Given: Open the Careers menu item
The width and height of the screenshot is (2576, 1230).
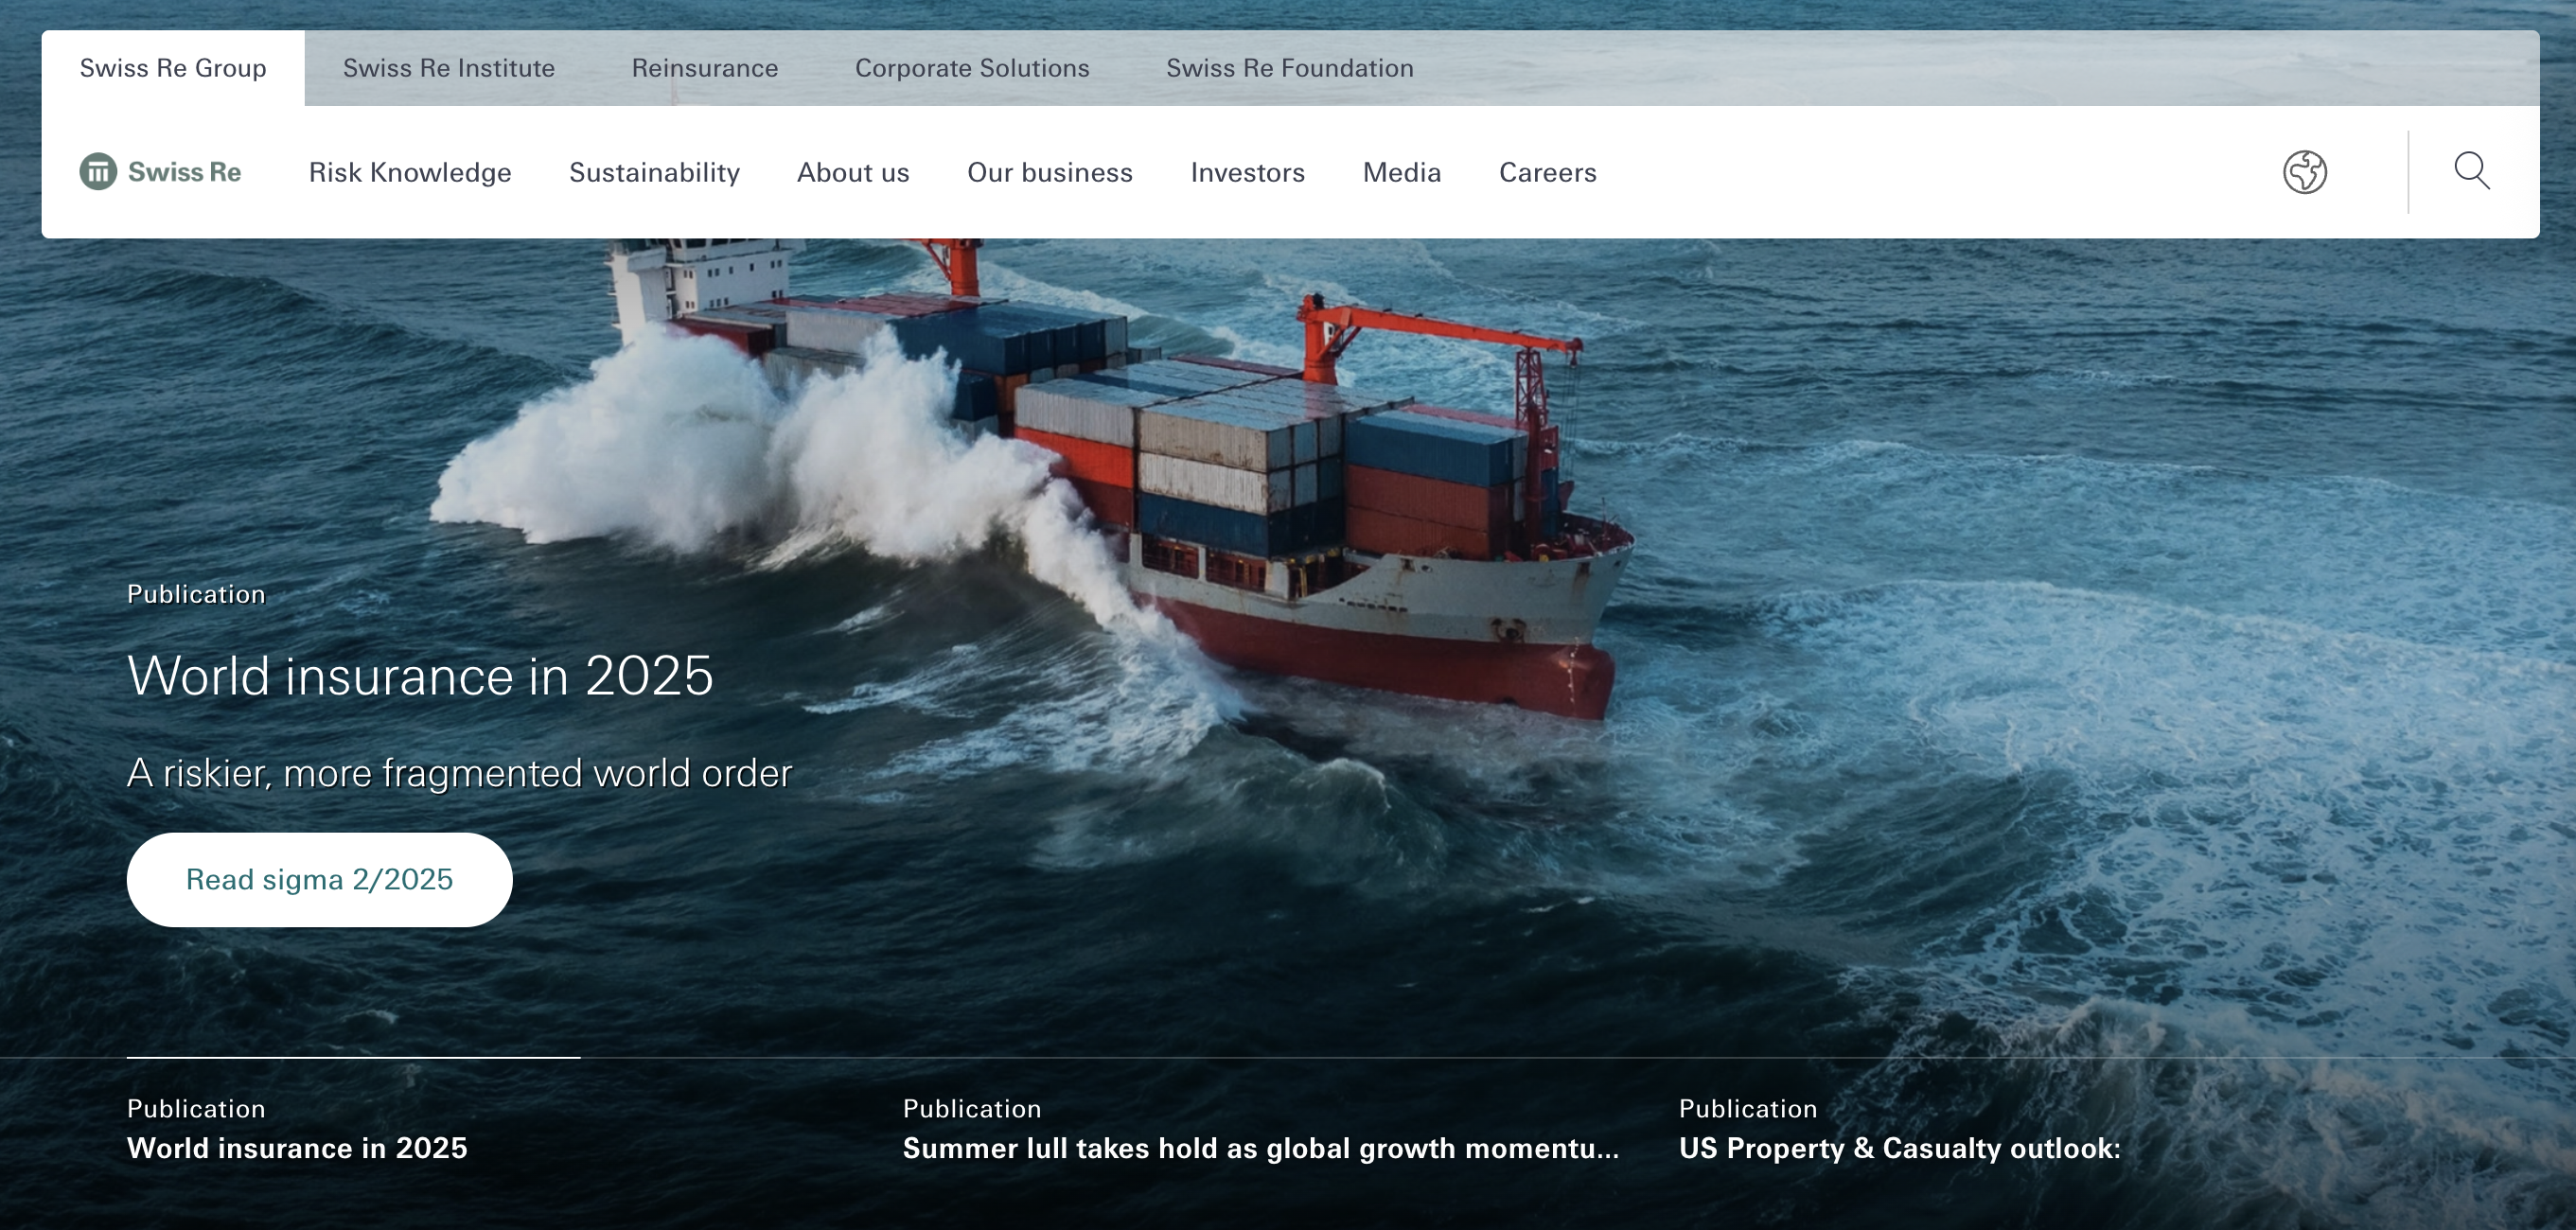Looking at the screenshot, I should click(1547, 172).
